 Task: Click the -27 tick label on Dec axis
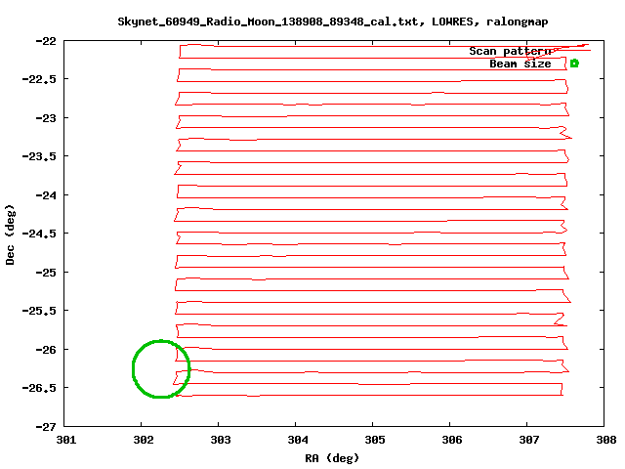pyautogui.click(x=45, y=427)
